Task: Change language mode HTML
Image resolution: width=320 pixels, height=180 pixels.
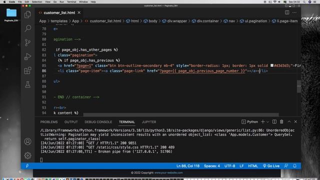Action: coord(253,166)
